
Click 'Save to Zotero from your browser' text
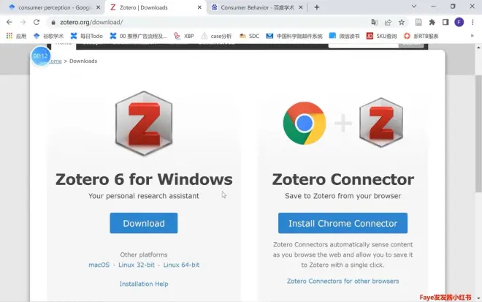pos(343,196)
